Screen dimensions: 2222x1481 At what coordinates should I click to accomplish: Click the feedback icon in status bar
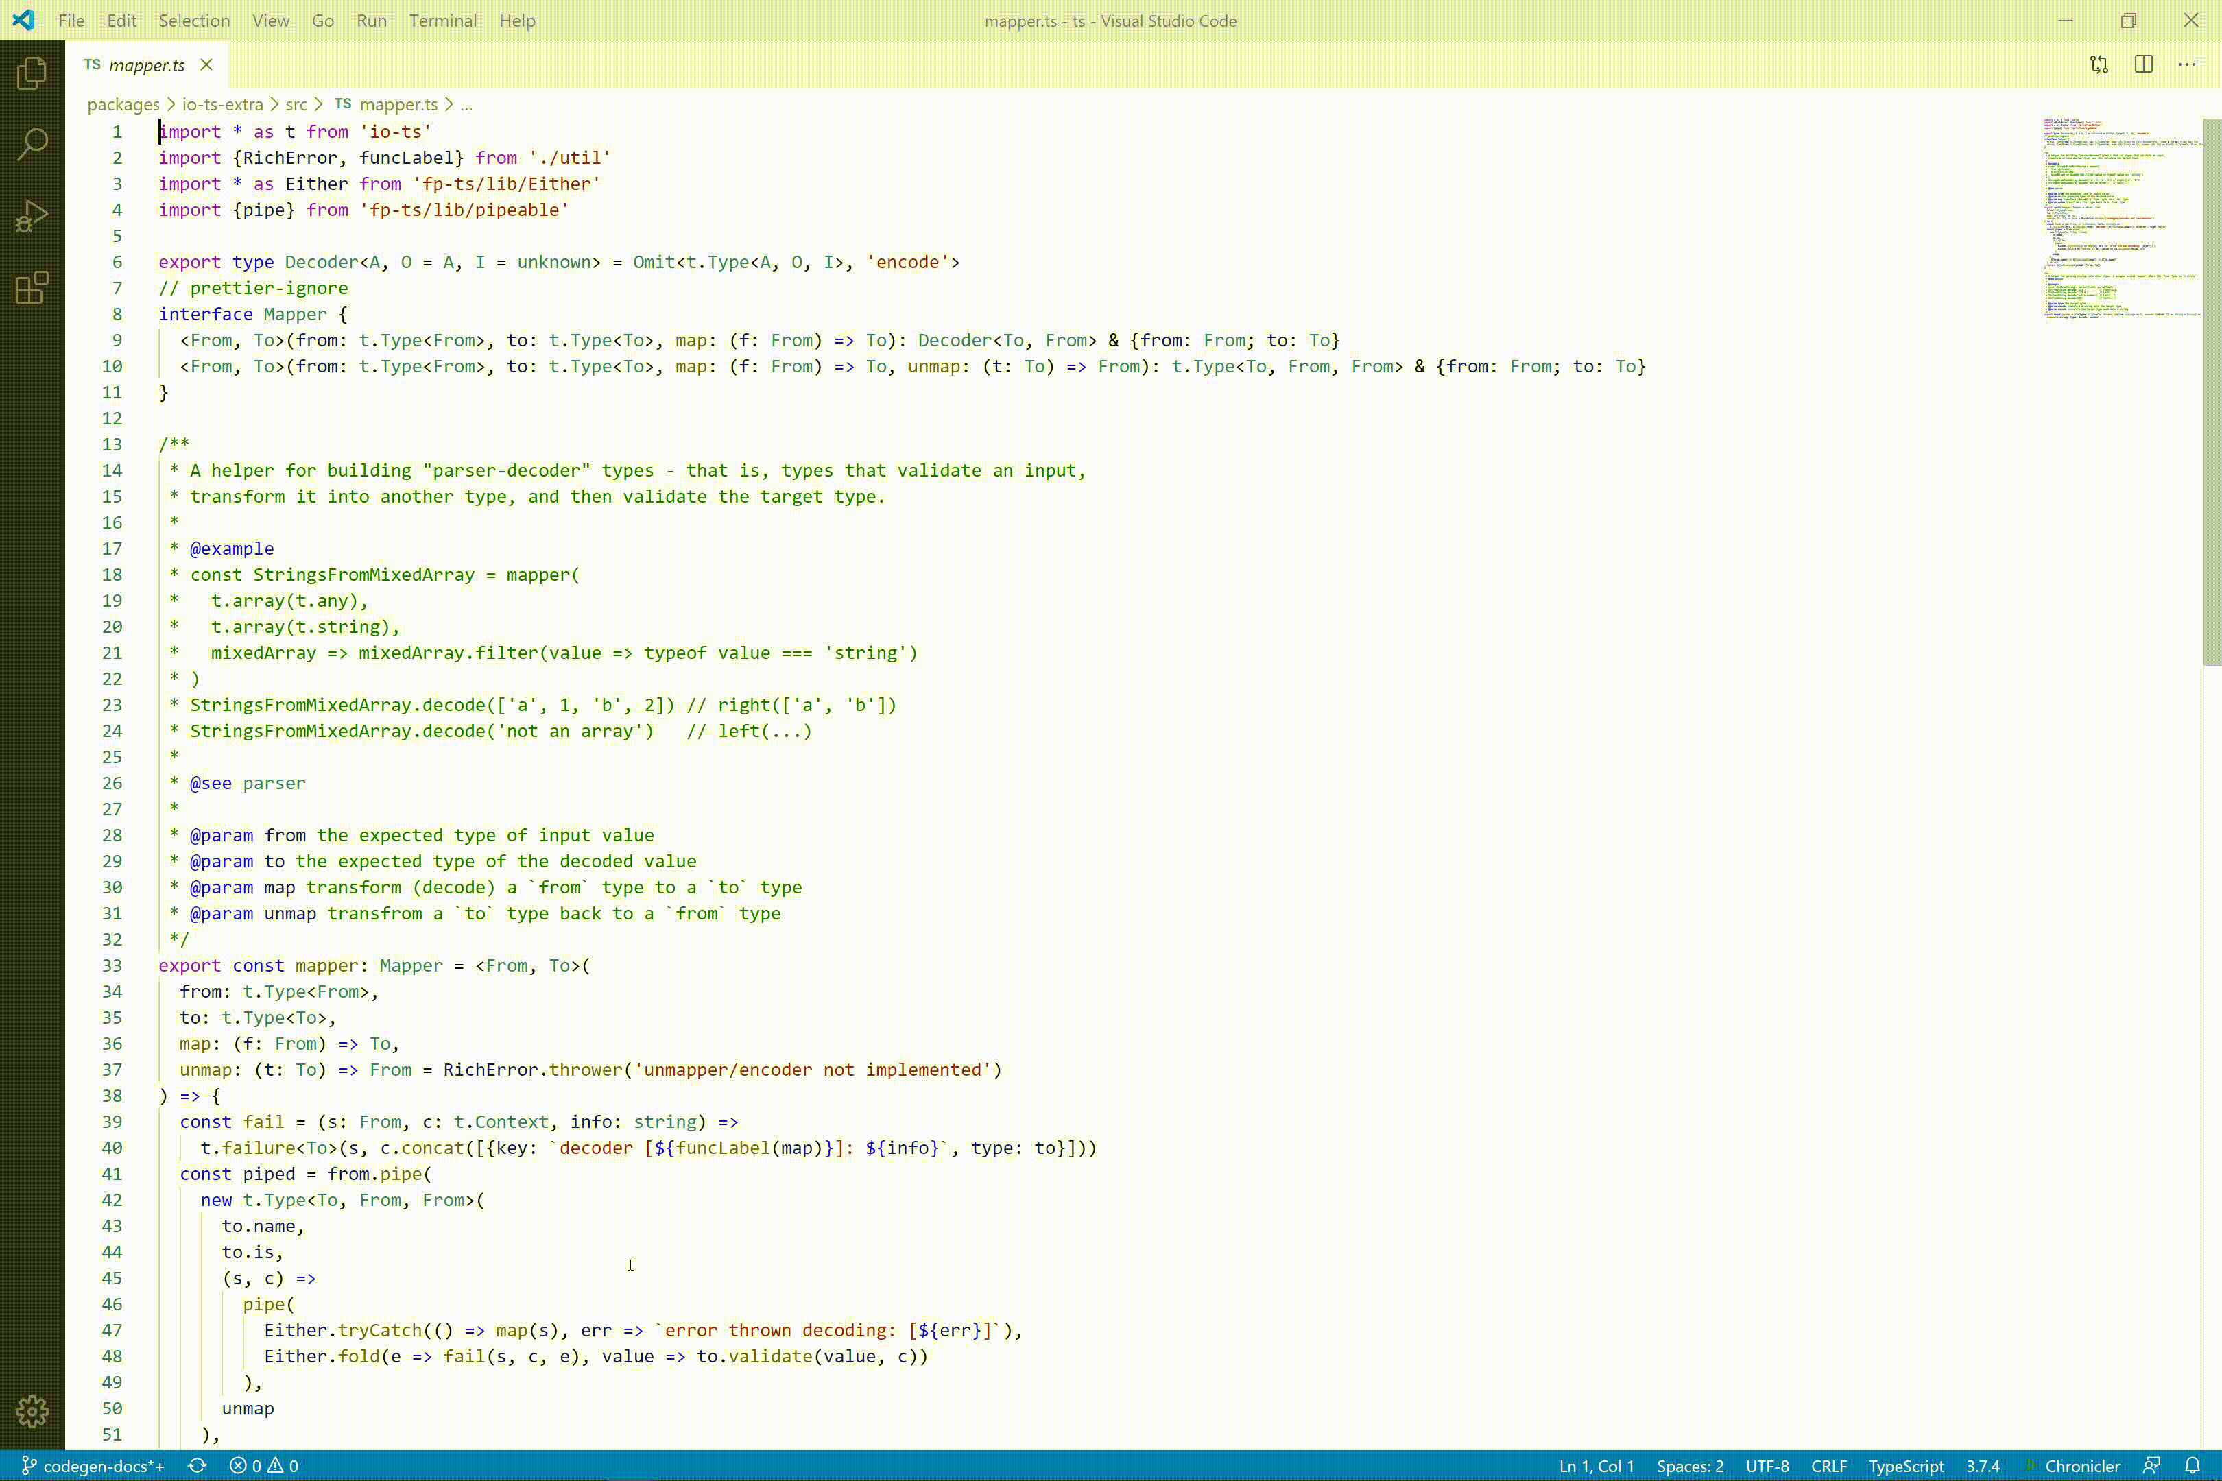pyautogui.click(x=2151, y=1465)
